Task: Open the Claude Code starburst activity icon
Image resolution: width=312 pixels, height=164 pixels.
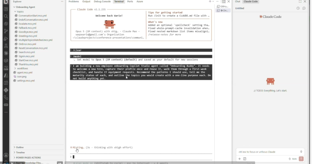Action: 6,53
